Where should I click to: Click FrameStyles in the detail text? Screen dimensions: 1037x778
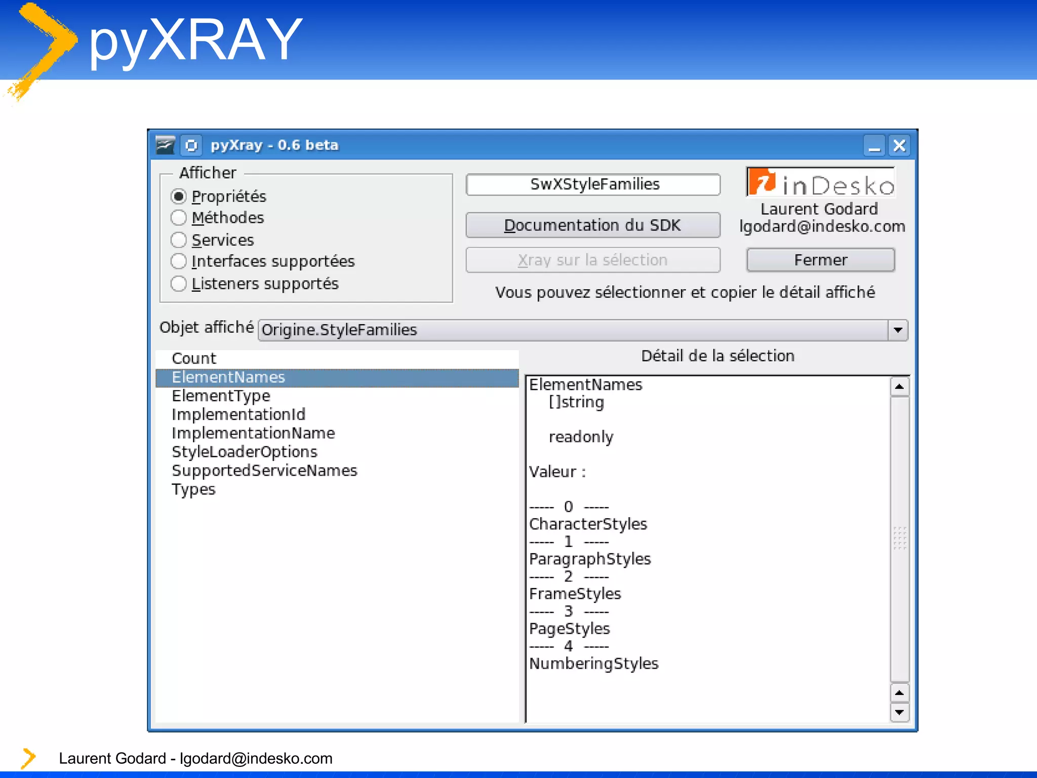click(575, 594)
